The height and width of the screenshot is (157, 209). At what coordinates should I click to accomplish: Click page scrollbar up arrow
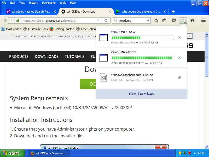(x=207, y=35)
